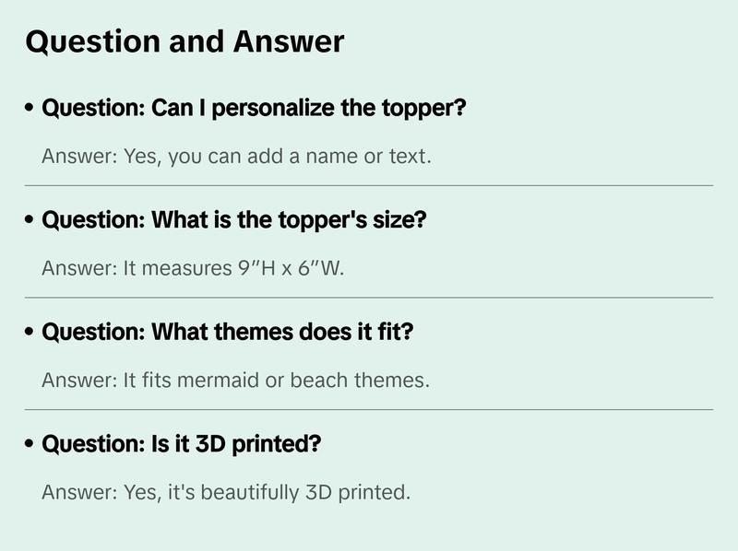Image resolution: width=738 pixels, height=551 pixels.
Task: Click divider line below the themes answer
Action: [369, 409]
